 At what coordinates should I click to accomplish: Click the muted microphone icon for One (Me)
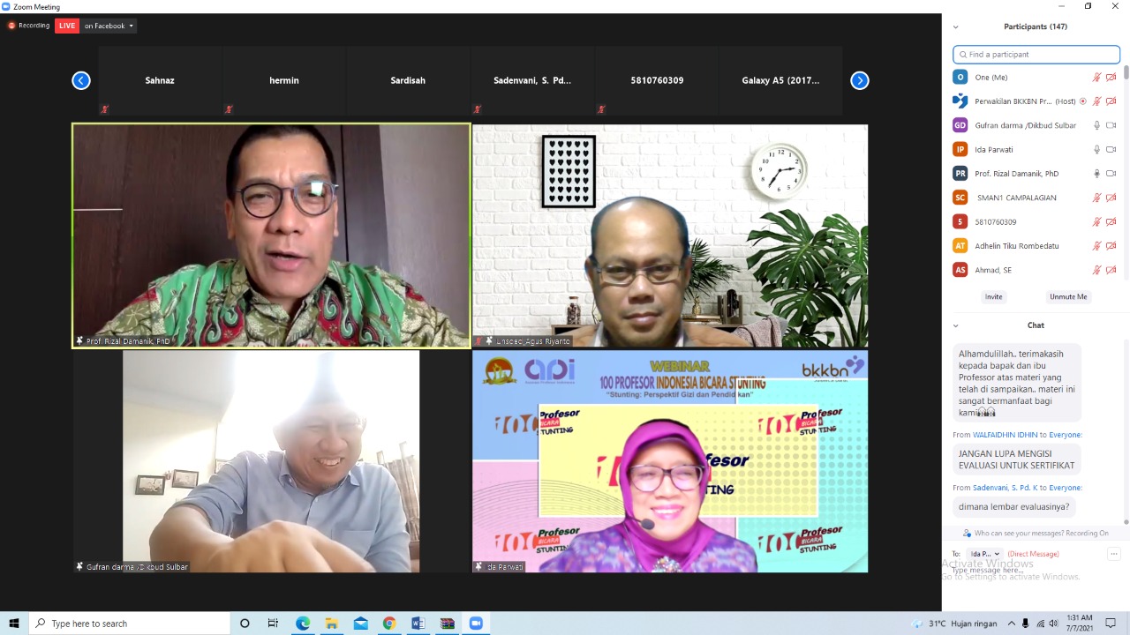(x=1096, y=78)
